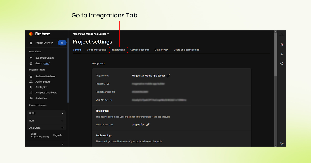Toggle the theme with the sun icon
This screenshot has height=163, width=311.
pyautogui.click(x=282, y=144)
